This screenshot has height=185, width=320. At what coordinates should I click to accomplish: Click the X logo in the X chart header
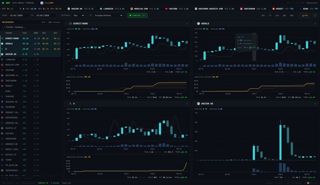click(x=70, y=104)
